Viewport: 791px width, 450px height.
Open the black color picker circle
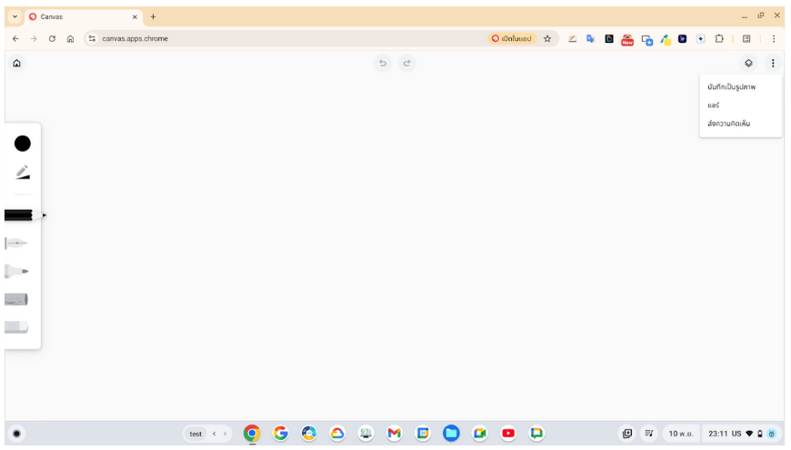coord(23,144)
